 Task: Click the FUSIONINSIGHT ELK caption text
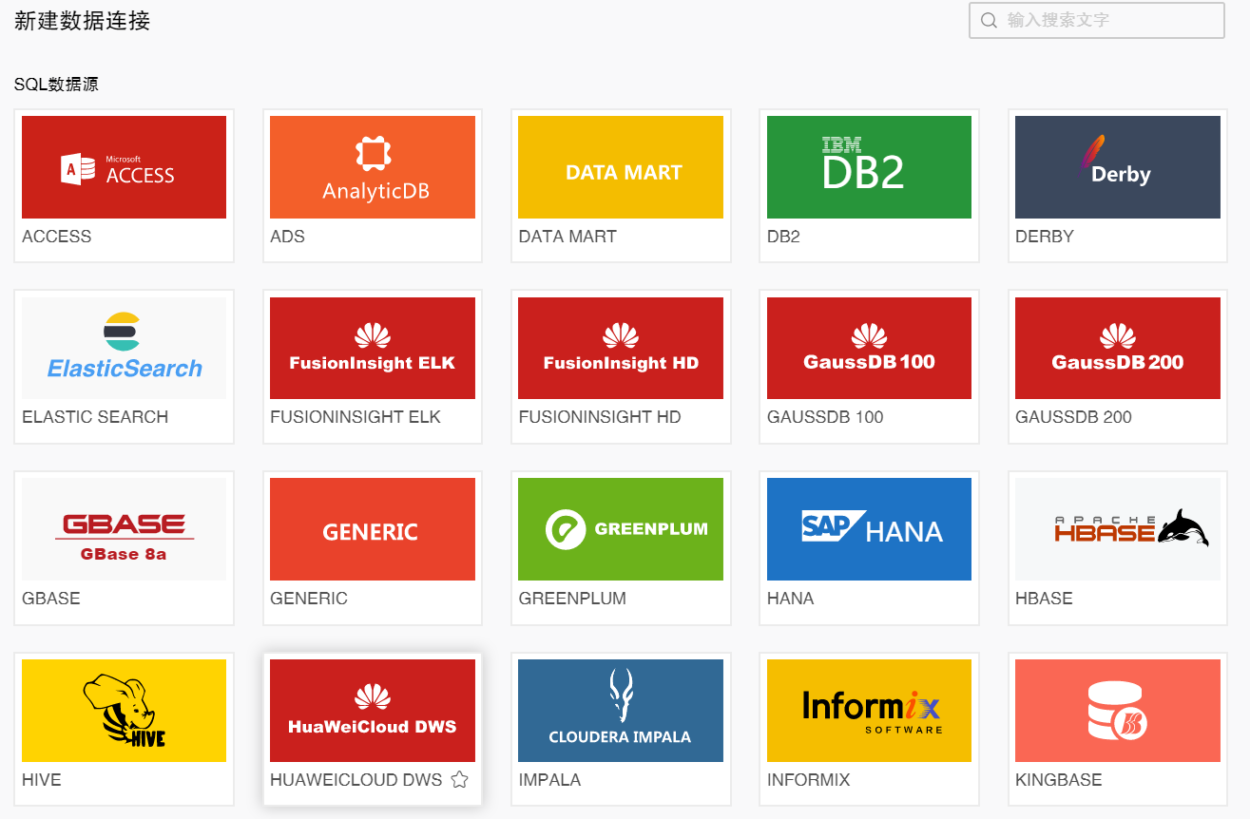pyautogui.click(x=356, y=417)
